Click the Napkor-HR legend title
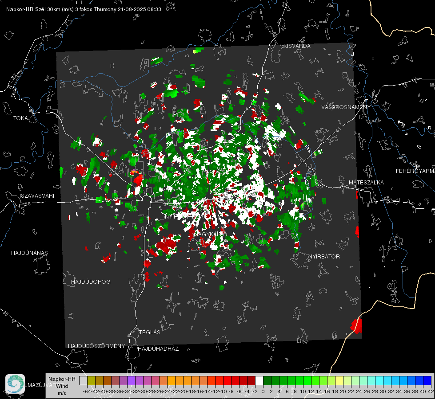This screenshot has width=435, height=399. point(62,379)
